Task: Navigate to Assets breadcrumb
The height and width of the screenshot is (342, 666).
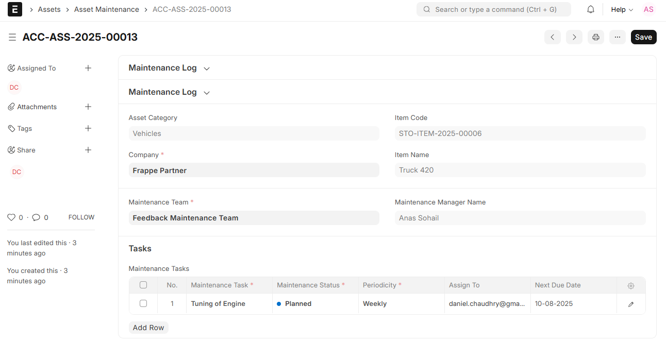Action: [49, 9]
